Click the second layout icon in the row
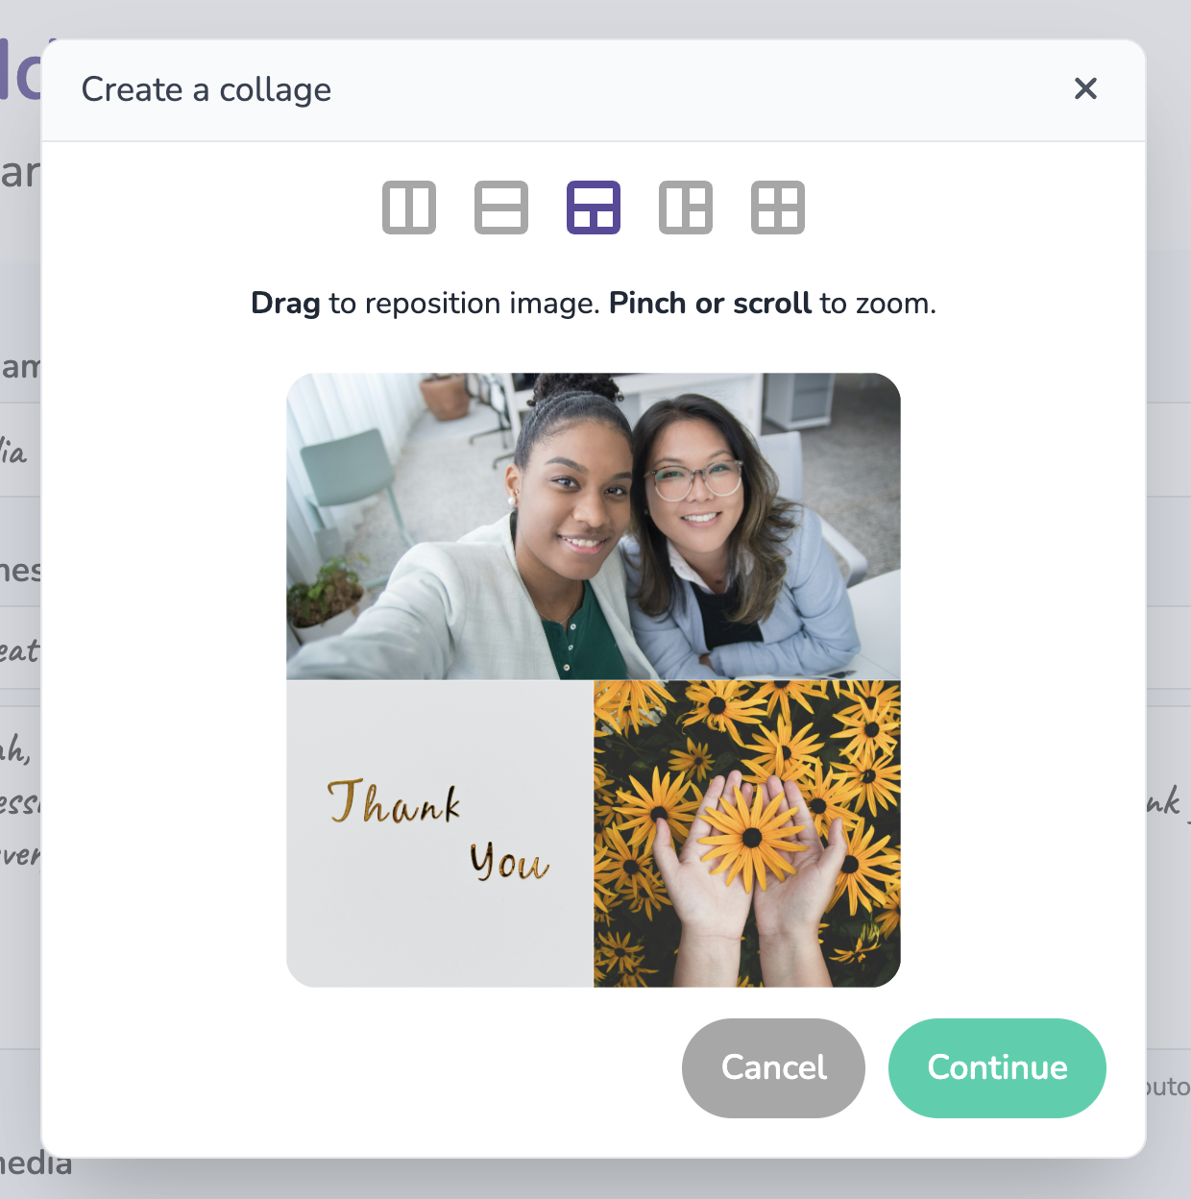Screen dimensions: 1191x1199 (501, 208)
